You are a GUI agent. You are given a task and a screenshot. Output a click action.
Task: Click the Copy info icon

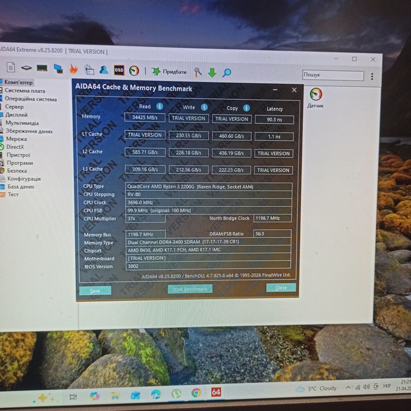click(246, 107)
